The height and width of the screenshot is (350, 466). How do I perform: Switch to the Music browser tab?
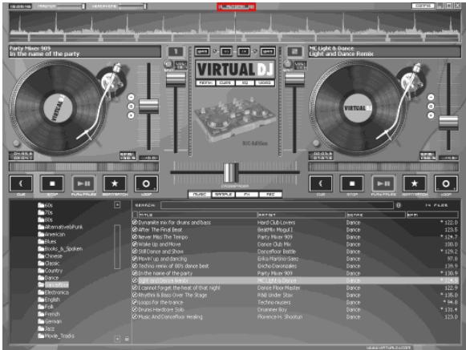200,195
